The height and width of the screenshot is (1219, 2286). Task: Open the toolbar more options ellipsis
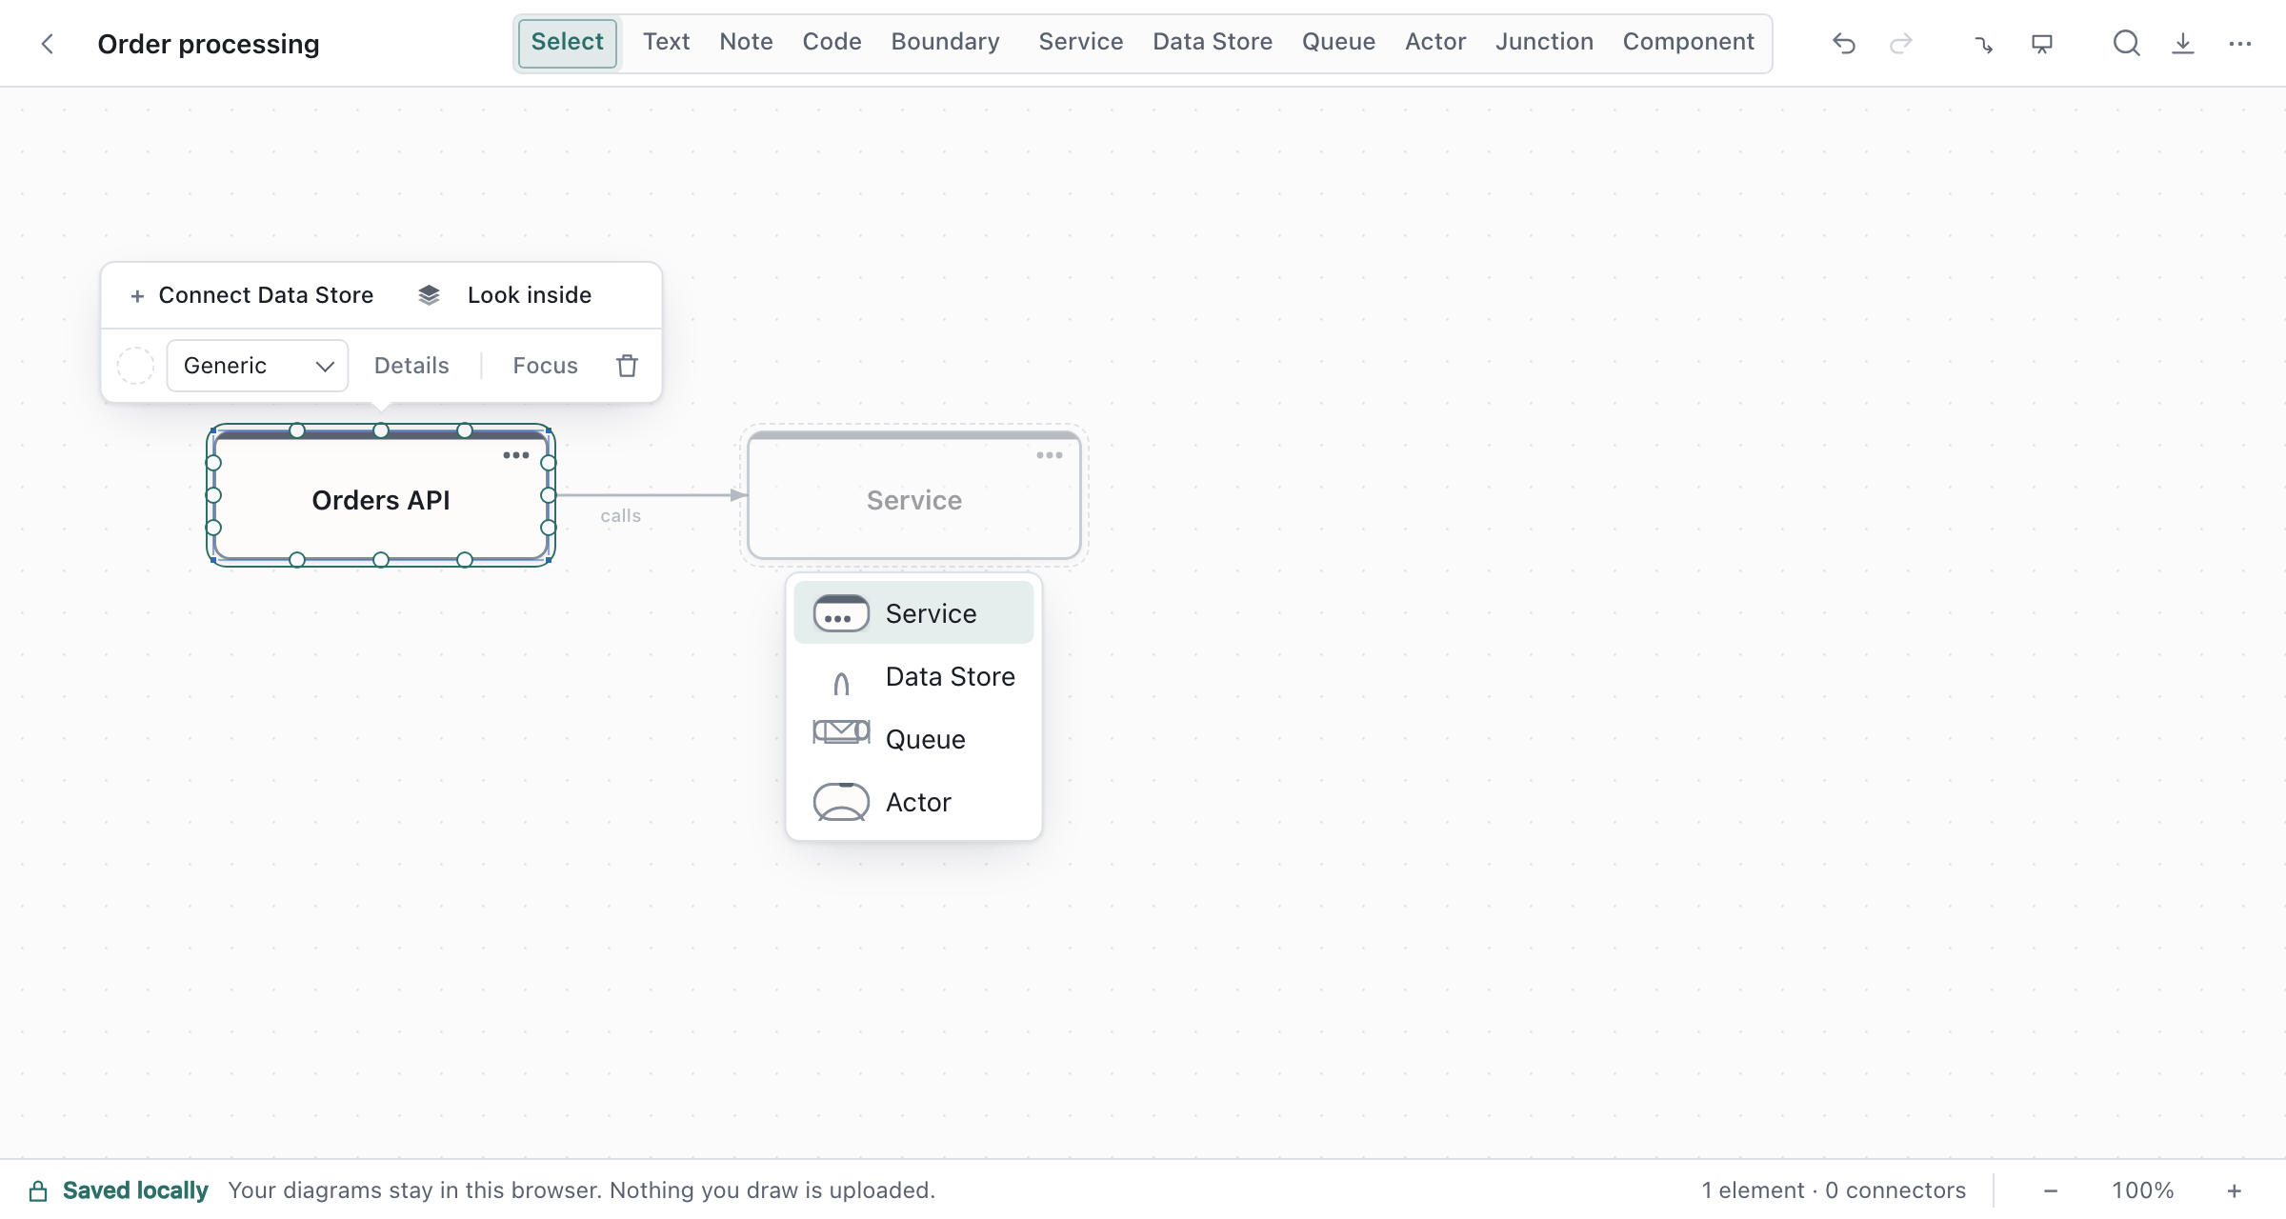pyautogui.click(x=2240, y=44)
